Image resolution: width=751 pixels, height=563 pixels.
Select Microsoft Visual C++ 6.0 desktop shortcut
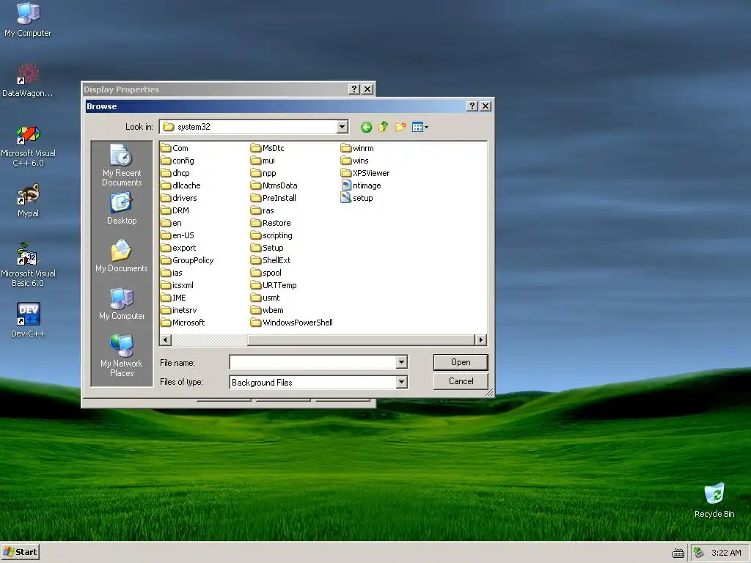pos(28,146)
